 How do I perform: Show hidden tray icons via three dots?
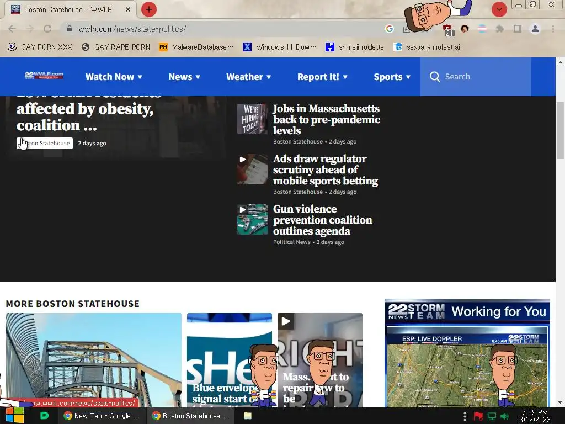pyautogui.click(x=465, y=416)
